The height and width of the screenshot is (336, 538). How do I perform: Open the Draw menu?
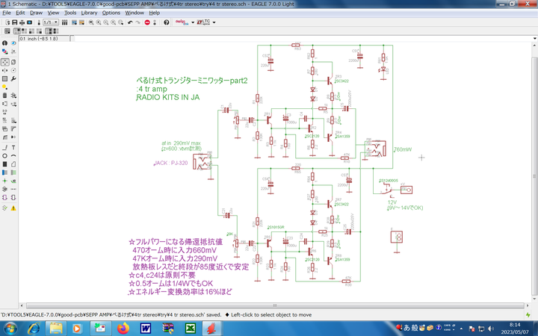(35, 13)
